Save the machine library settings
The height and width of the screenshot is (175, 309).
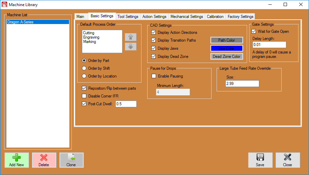coord(260,160)
